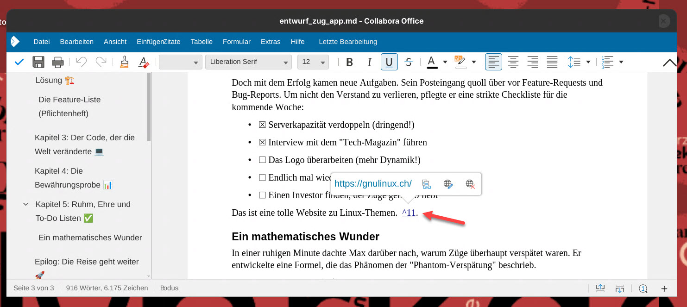Screen dimensions: 687x307
Task: Copy the hyperlink location from the popup
Action: (x=427, y=184)
